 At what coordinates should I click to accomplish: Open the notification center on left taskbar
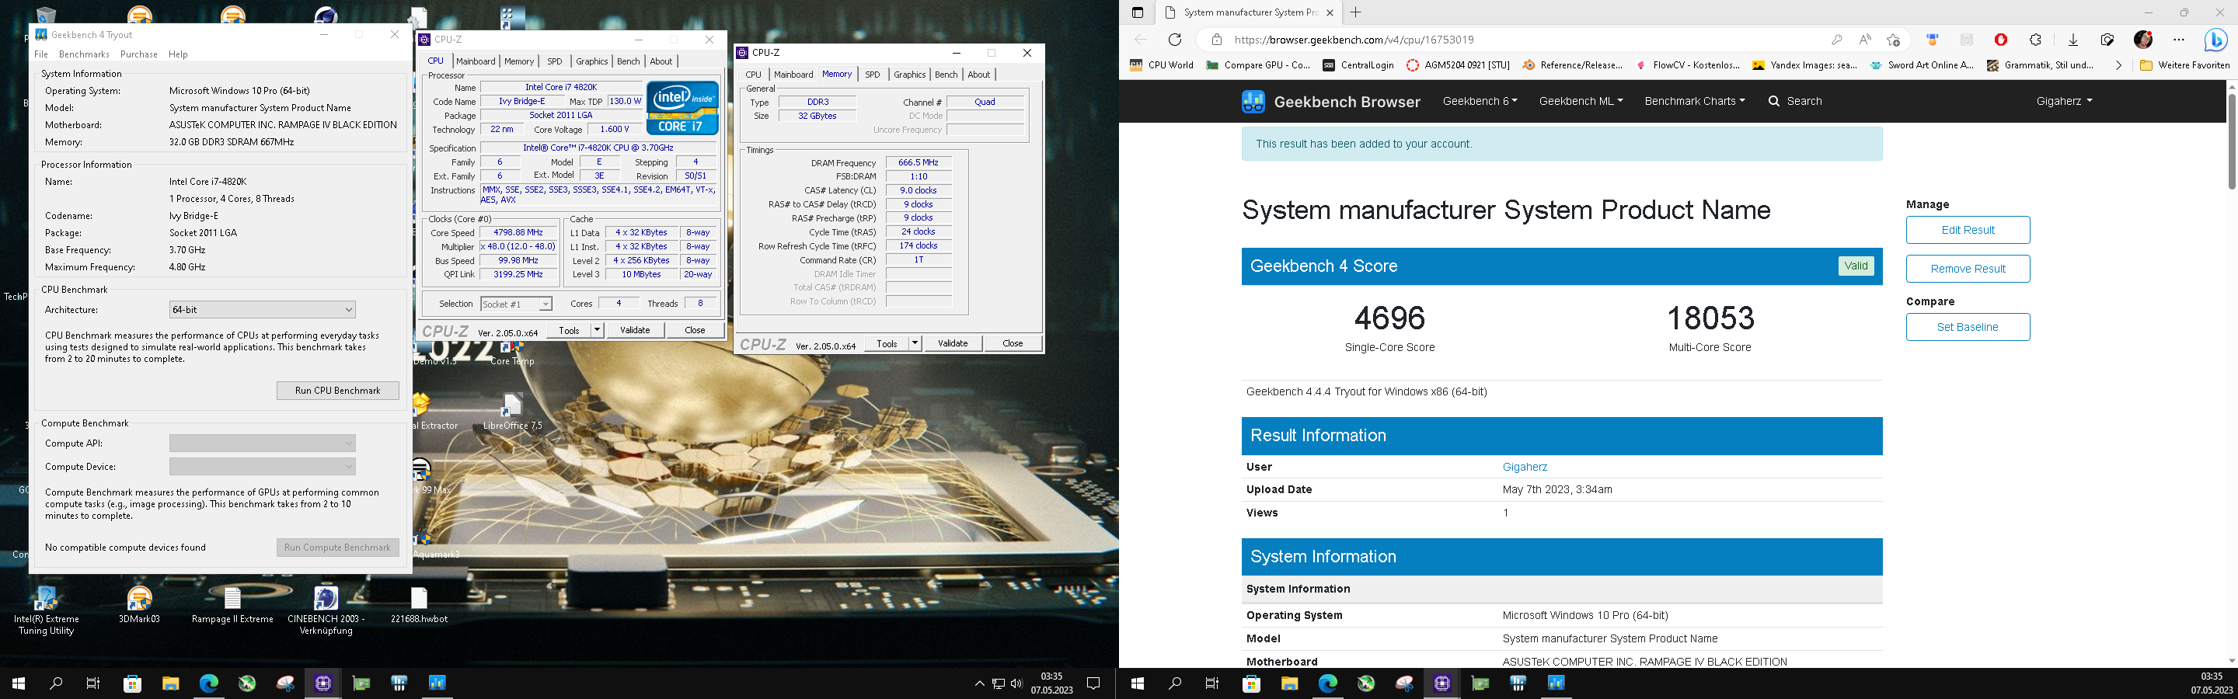[x=1094, y=683]
